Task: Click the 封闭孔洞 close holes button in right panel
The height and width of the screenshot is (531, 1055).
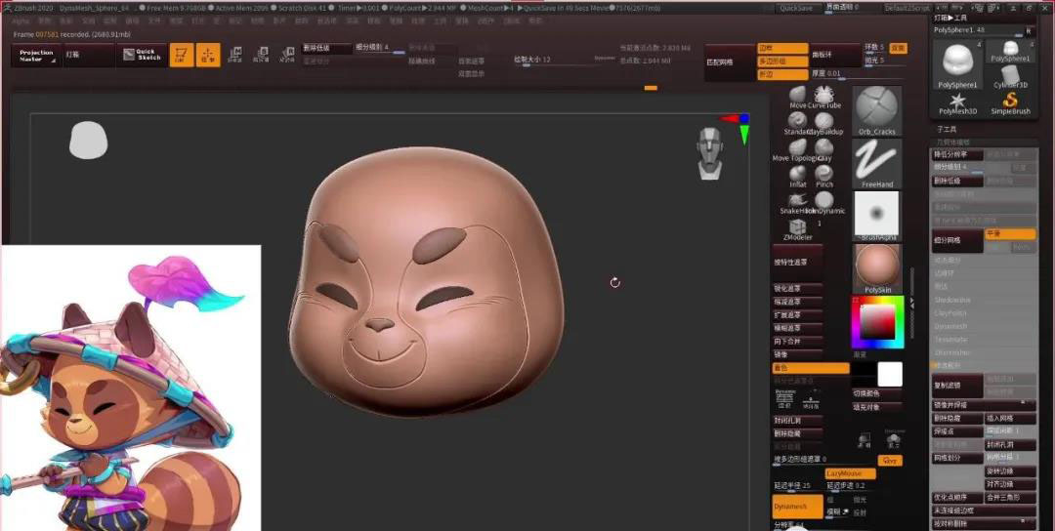Action: [x=1010, y=445]
